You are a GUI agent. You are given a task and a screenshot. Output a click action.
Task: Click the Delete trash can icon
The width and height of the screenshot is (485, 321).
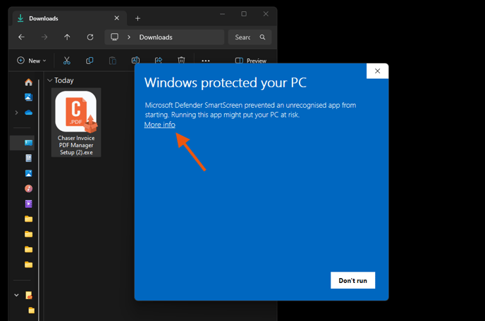tap(181, 61)
